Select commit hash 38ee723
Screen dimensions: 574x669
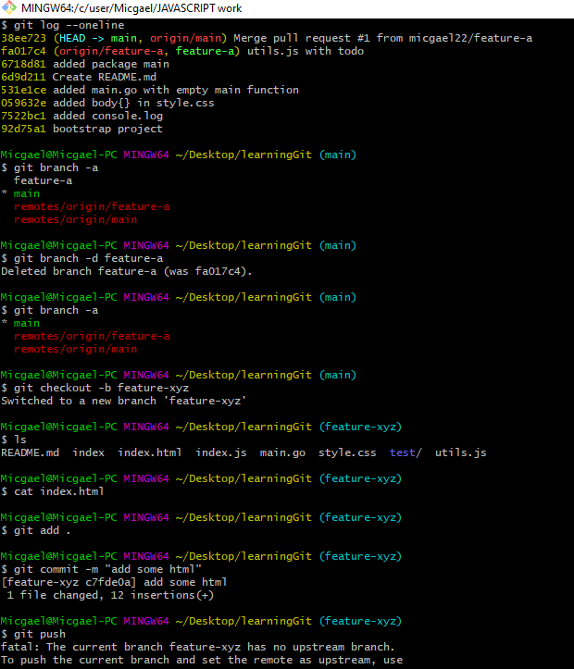[x=23, y=38]
